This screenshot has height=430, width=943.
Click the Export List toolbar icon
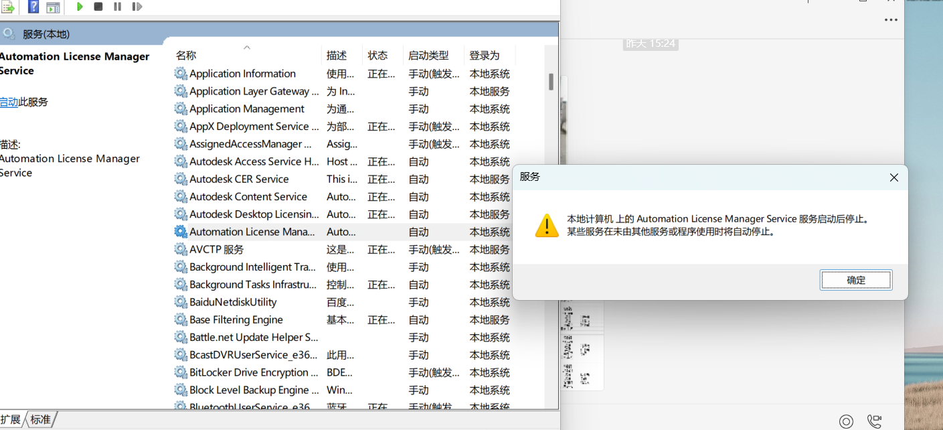click(x=7, y=7)
